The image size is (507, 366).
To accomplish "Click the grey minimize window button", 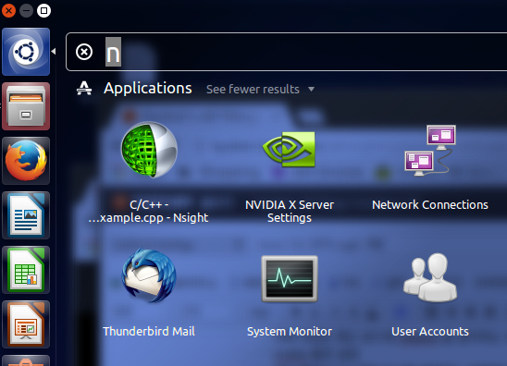I will coord(26,11).
